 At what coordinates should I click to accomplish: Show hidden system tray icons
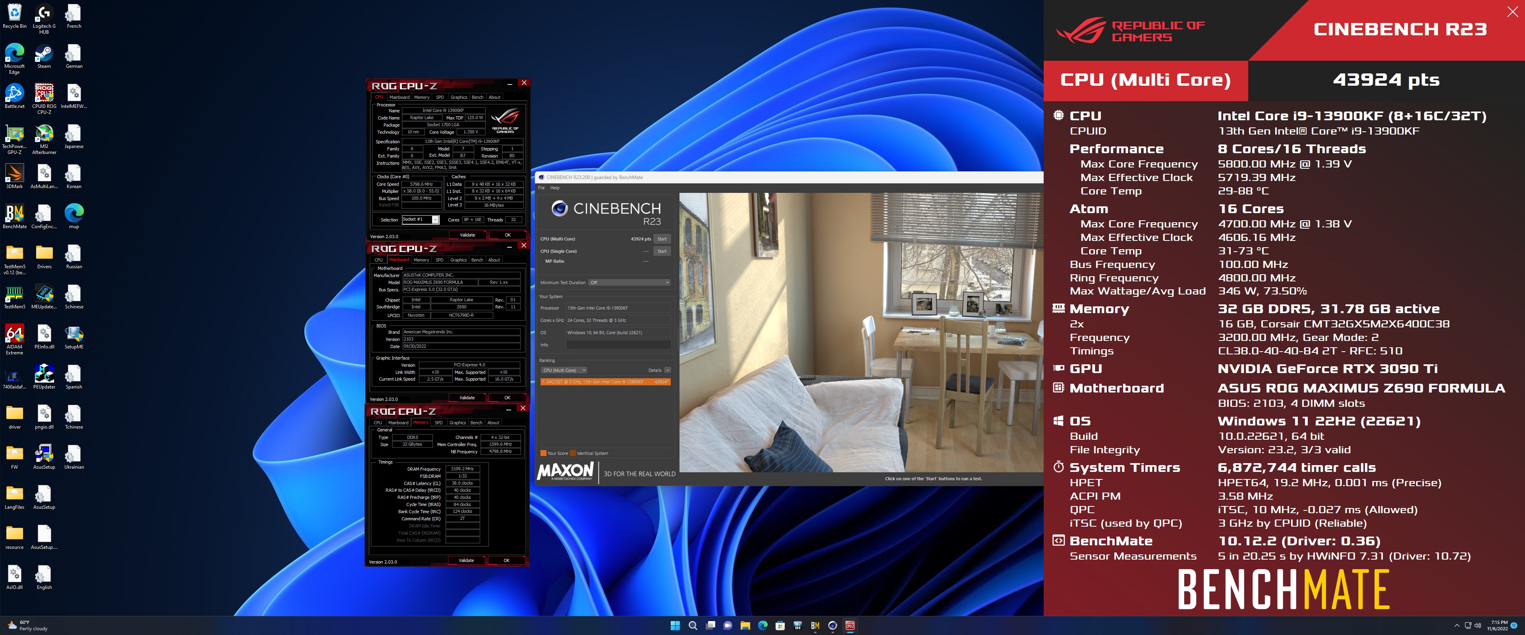[1457, 625]
